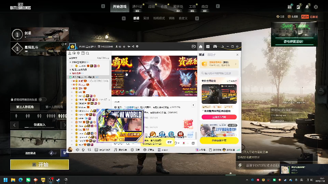This screenshot has height=184, width=328.
Task: Select 第三人称视角 perspective
Action: pyautogui.click(x=25, y=107)
